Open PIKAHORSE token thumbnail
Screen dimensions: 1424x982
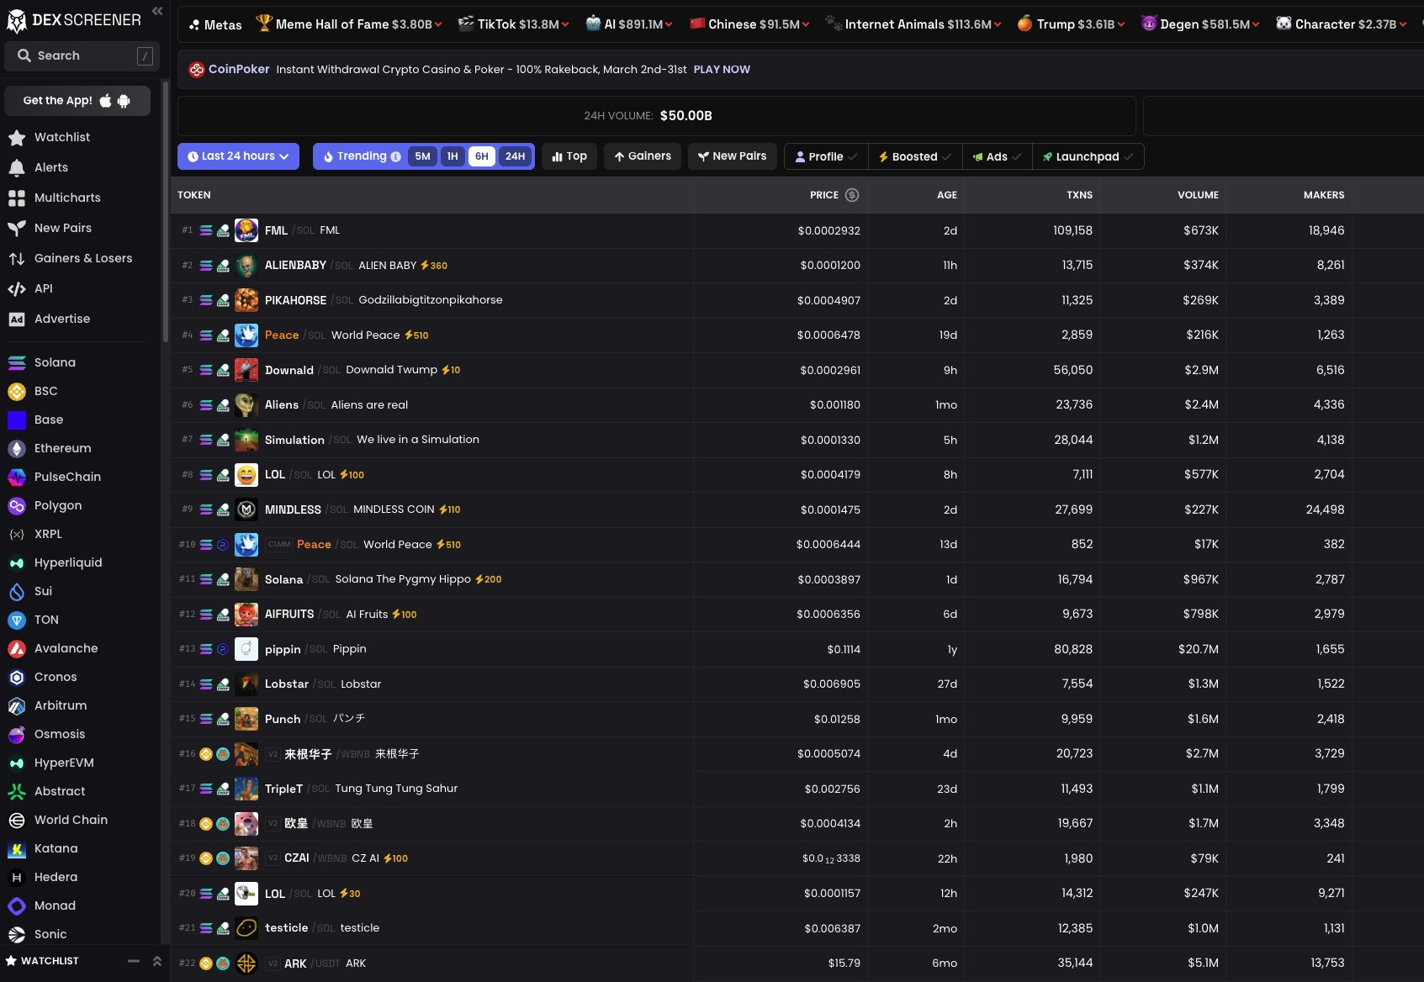pyautogui.click(x=246, y=300)
